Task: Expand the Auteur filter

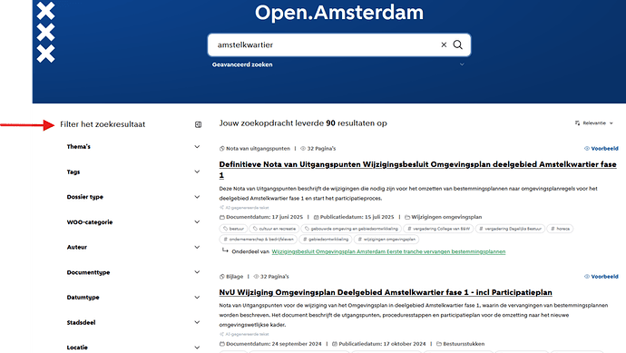Action: pos(133,247)
